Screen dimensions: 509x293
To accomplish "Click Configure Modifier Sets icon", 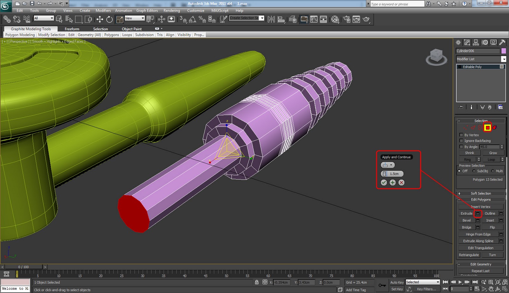I will 500,107.
